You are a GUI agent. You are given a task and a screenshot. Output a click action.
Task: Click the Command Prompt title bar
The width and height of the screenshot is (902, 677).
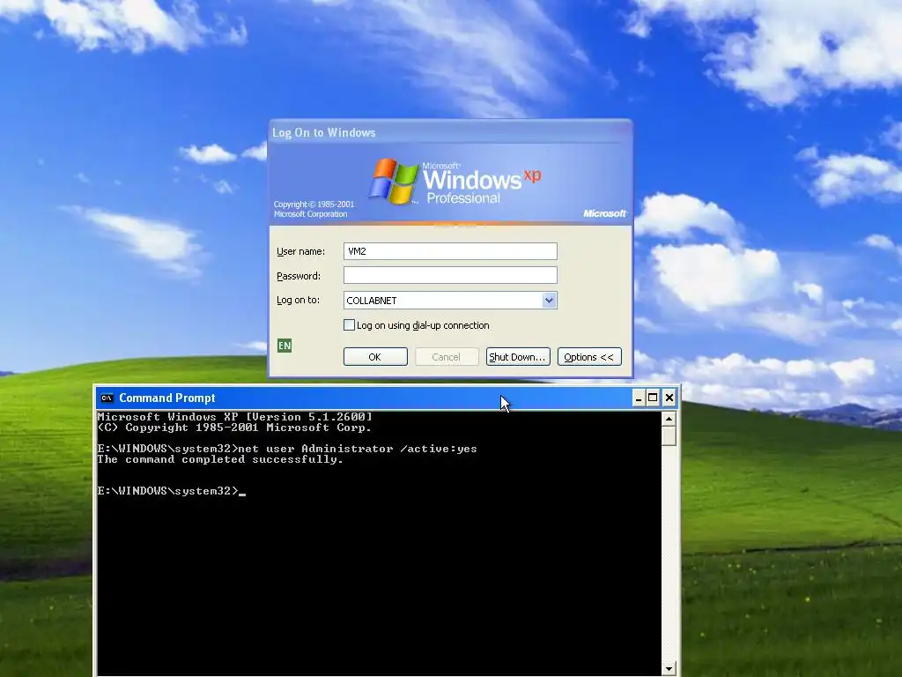point(368,398)
